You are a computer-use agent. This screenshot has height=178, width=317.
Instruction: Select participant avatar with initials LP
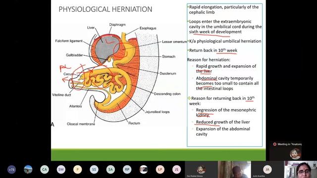pos(160,170)
